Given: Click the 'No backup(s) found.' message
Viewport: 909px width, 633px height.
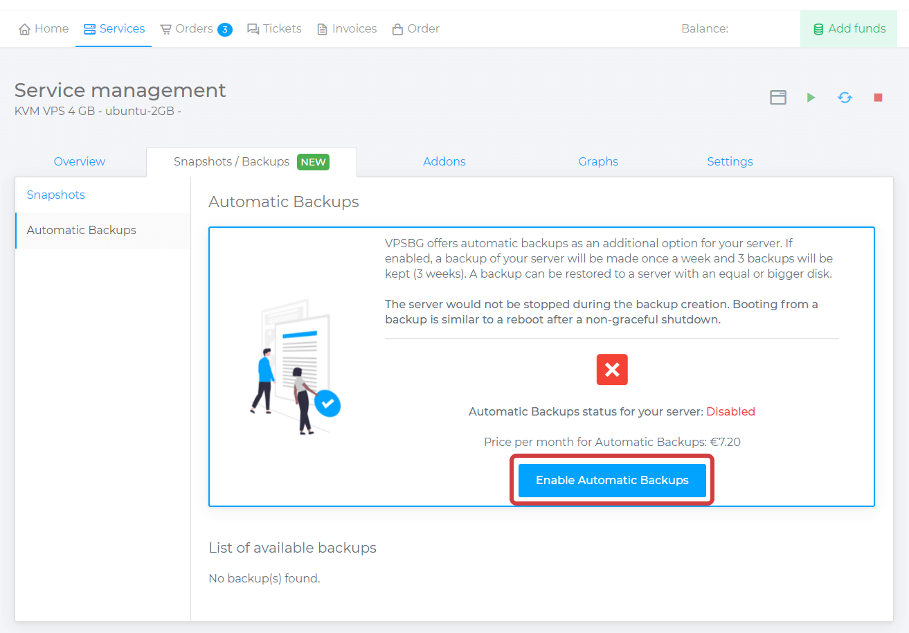Looking at the screenshot, I should tap(264, 578).
